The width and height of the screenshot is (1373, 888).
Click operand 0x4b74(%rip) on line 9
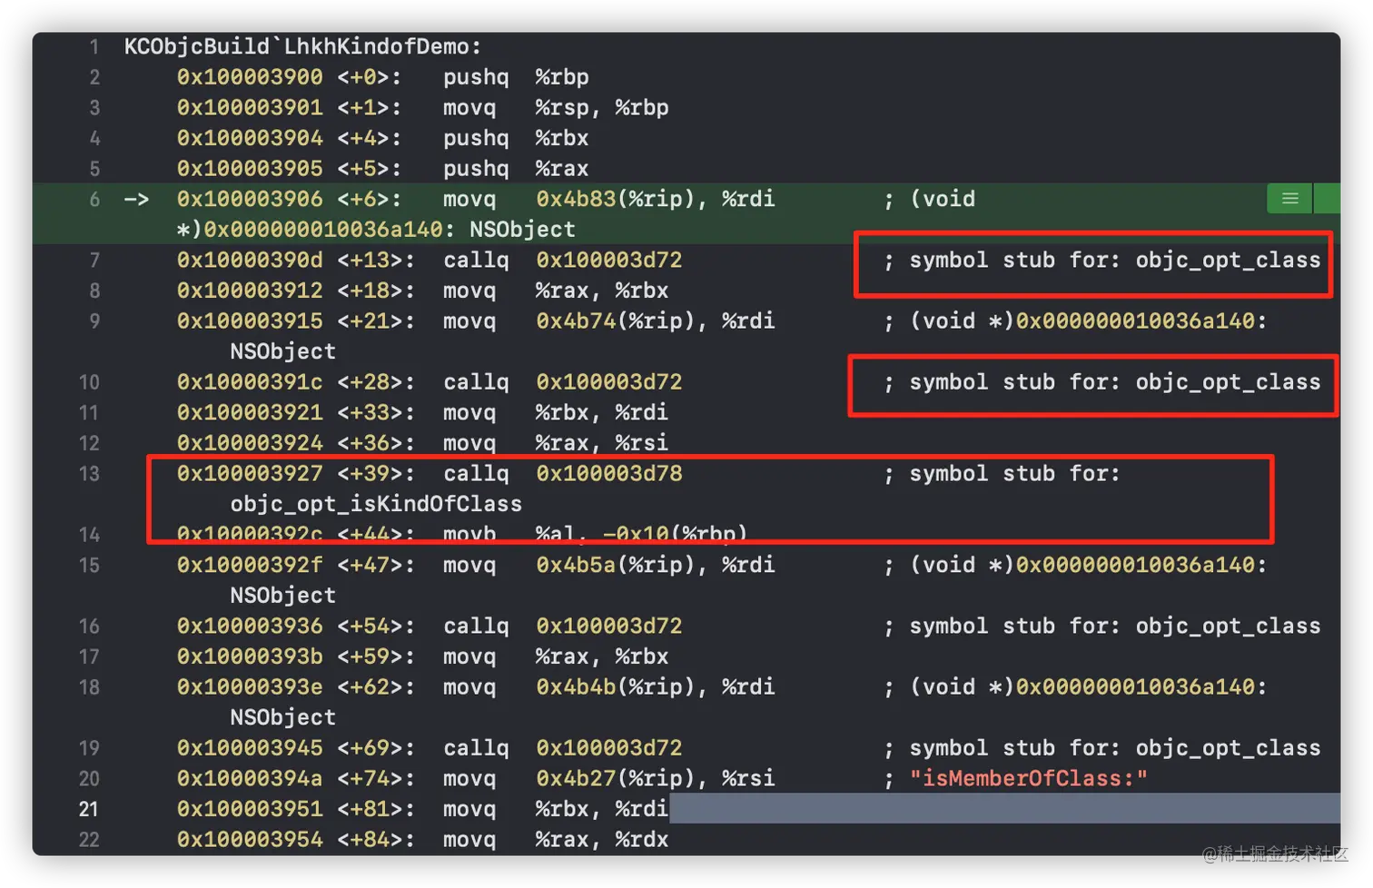click(x=621, y=321)
